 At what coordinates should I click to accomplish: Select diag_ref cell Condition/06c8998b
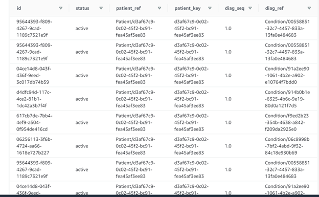coord(287,146)
